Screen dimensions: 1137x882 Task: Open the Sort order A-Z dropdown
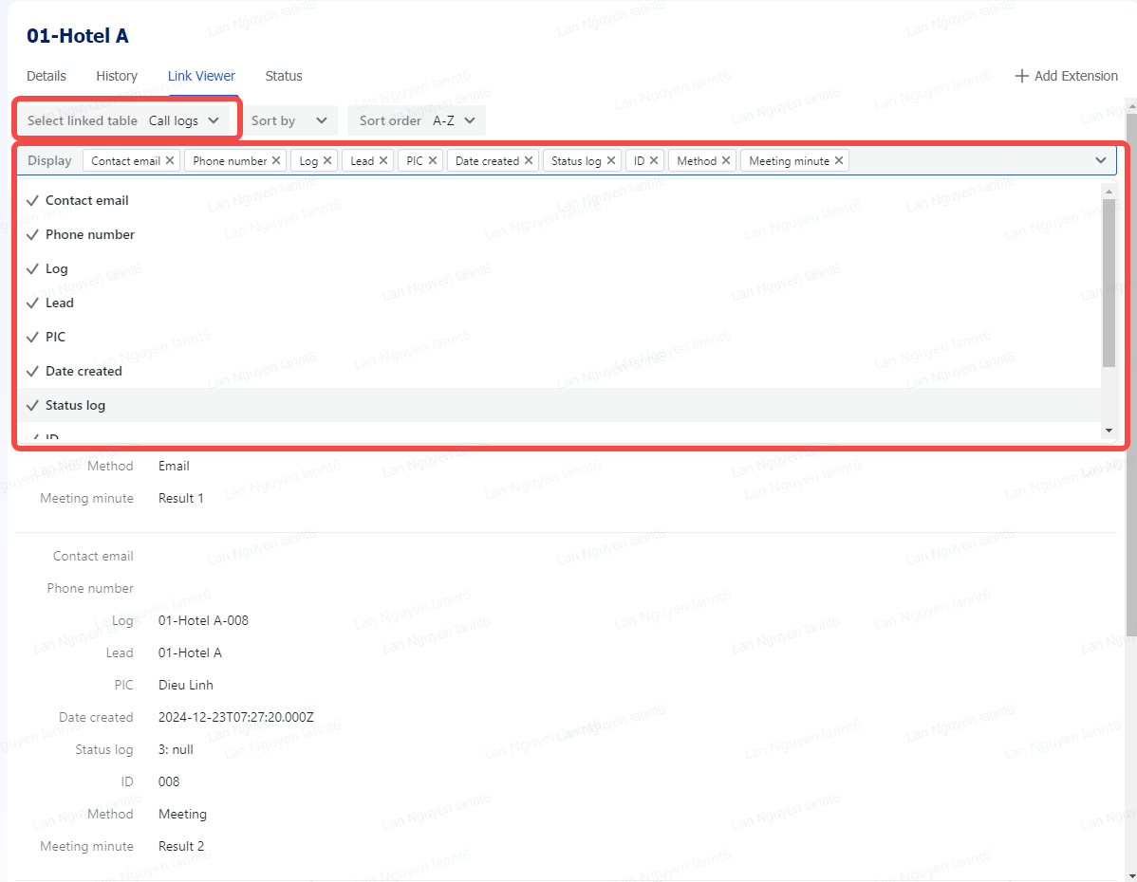click(x=417, y=120)
